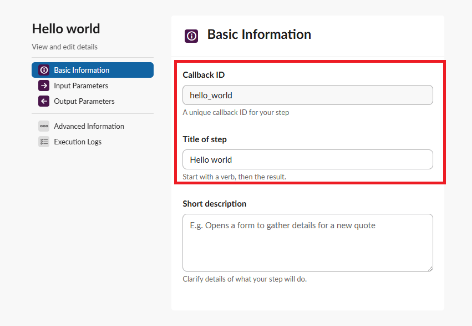Image resolution: width=472 pixels, height=326 pixels.
Task: Click inside the Short description text area
Action: click(307, 243)
